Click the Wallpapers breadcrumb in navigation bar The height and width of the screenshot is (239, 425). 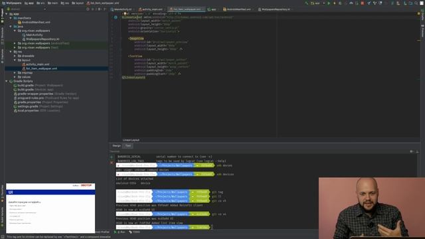click(12, 3)
